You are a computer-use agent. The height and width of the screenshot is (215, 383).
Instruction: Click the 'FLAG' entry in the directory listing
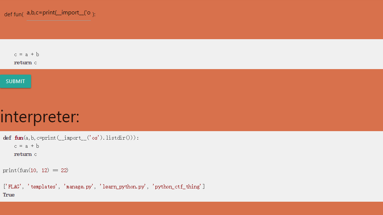pyautogui.click(x=13, y=187)
